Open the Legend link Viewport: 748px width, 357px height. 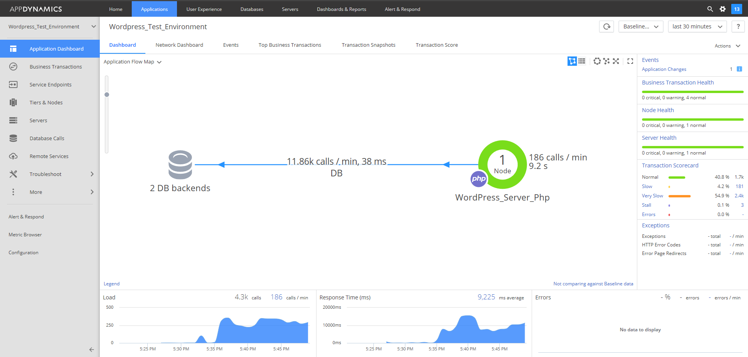[x=111, y=284]
